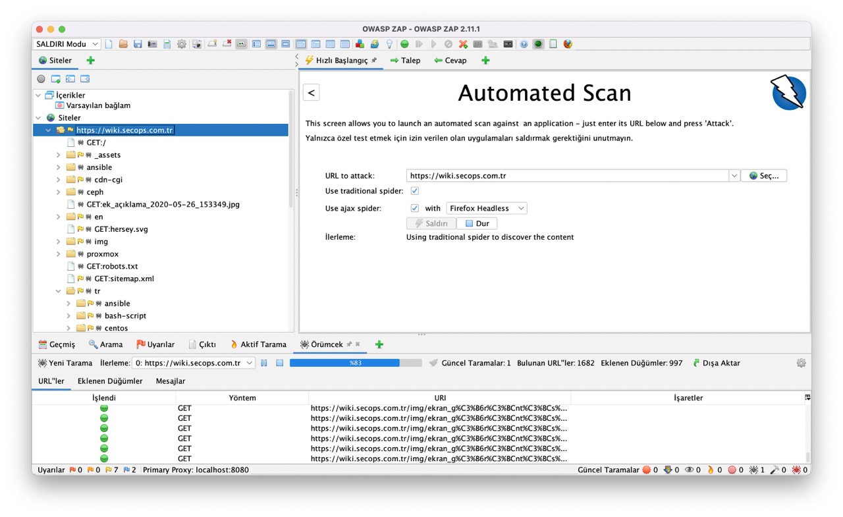Open the online help question mark icon
This screenshot has height=517, width=843.
(x=524, y=44)
